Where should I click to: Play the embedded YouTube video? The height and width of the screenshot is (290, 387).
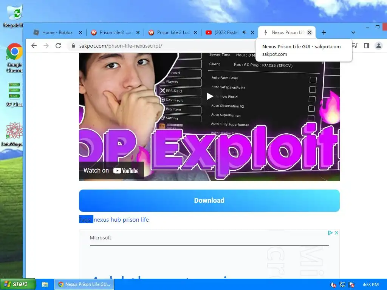(x=209, y=96)
